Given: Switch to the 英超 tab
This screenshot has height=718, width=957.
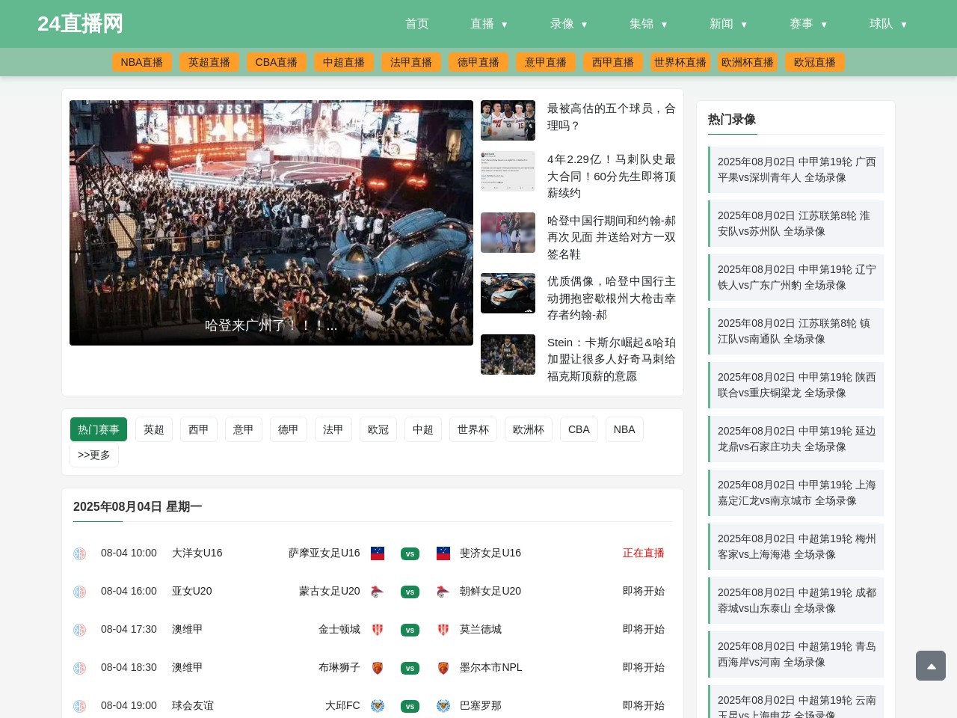Looking at the screenshot, I should (153, 429).
